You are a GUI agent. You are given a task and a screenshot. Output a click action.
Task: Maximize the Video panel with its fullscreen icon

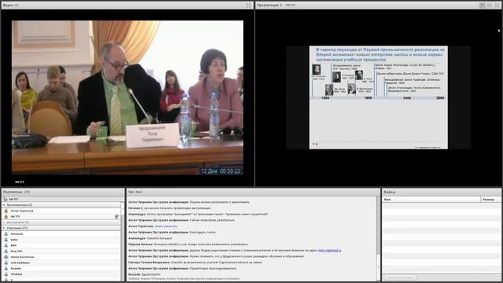pyautogui.click(x=248, y=6)
